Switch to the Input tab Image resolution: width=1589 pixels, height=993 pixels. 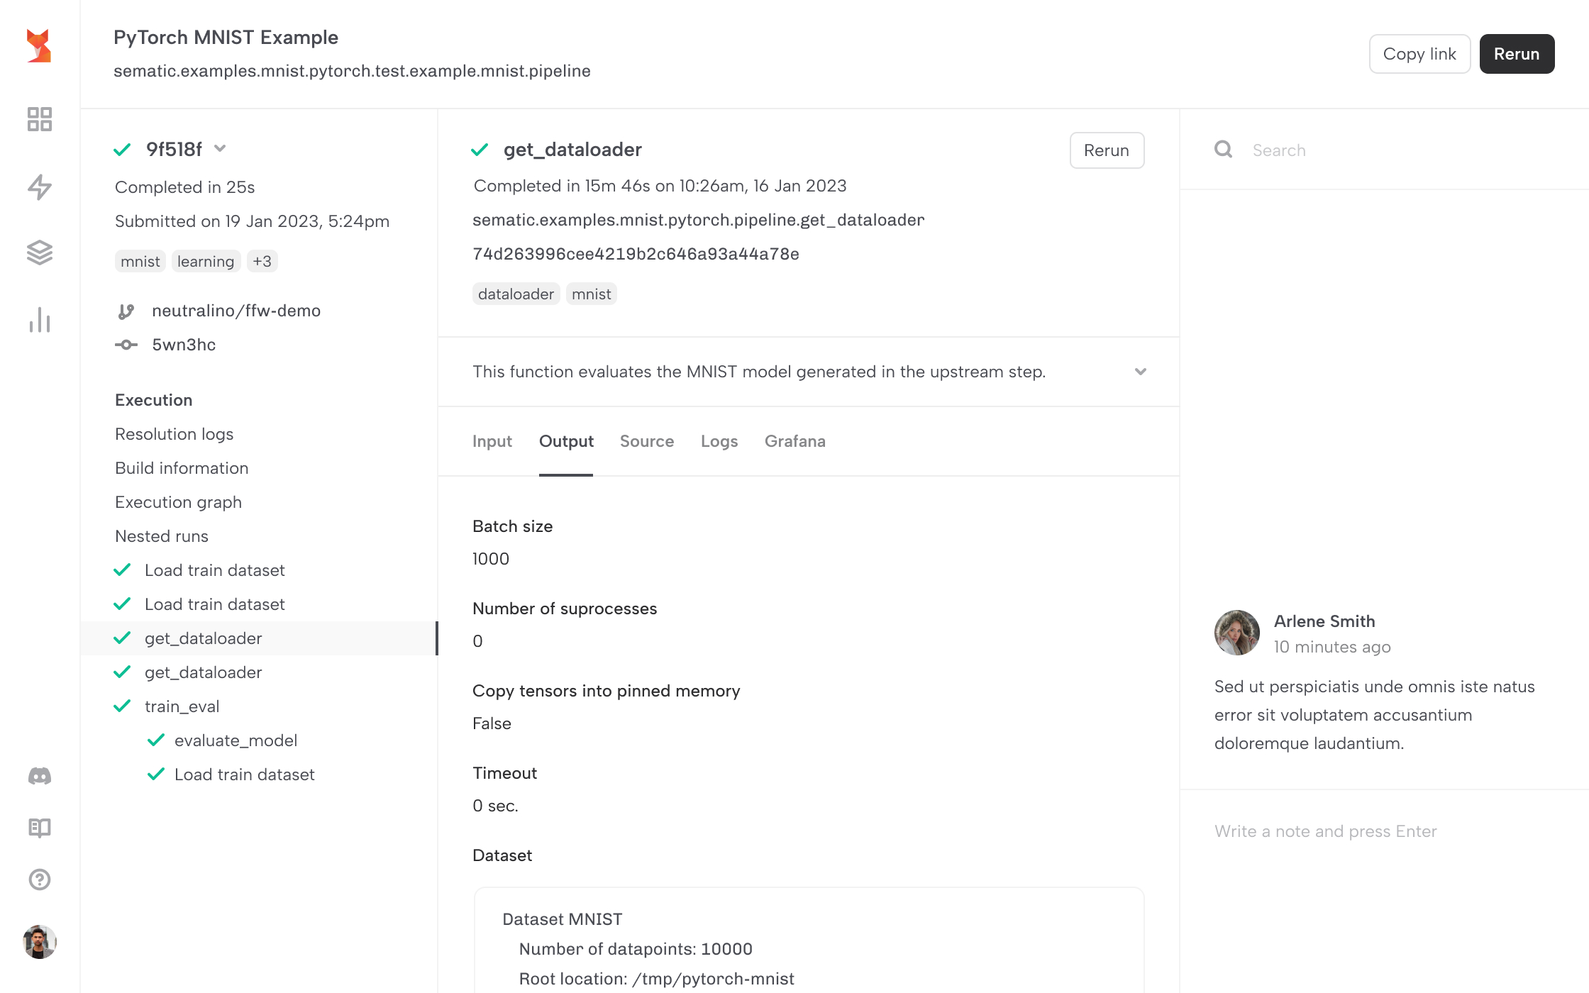(492, 441)
